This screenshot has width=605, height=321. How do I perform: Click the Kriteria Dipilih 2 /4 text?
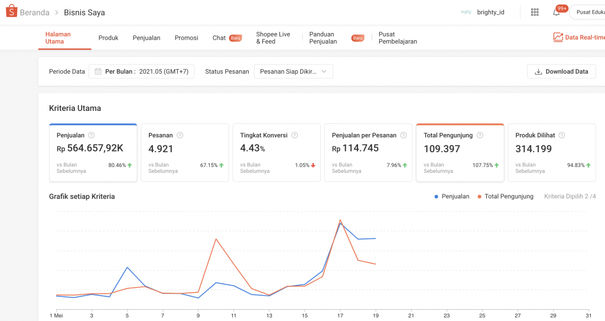pyautogui.click(x=570, y=196)
